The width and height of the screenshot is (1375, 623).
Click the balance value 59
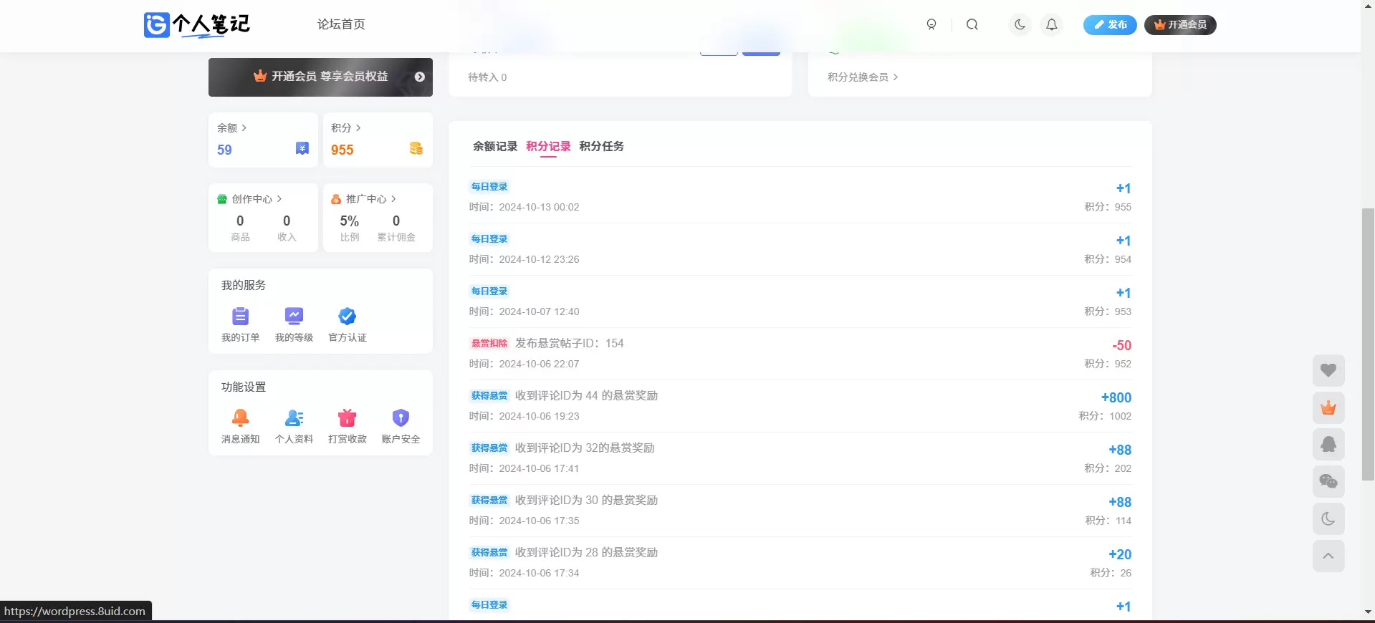point(224,150)
